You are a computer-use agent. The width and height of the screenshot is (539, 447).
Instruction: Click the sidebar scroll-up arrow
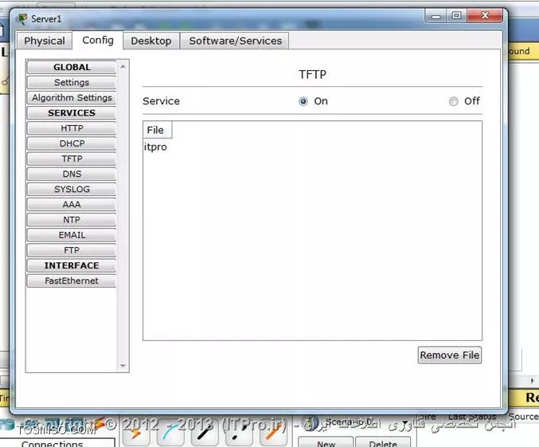(x=123, y=66)
